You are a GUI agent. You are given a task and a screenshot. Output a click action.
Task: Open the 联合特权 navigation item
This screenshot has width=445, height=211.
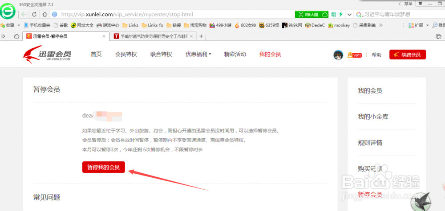[161, 55]
